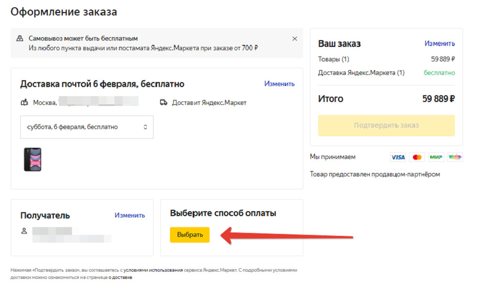Click Изменить link next to Получатель
Screen dimensions: 479x290
129,216
